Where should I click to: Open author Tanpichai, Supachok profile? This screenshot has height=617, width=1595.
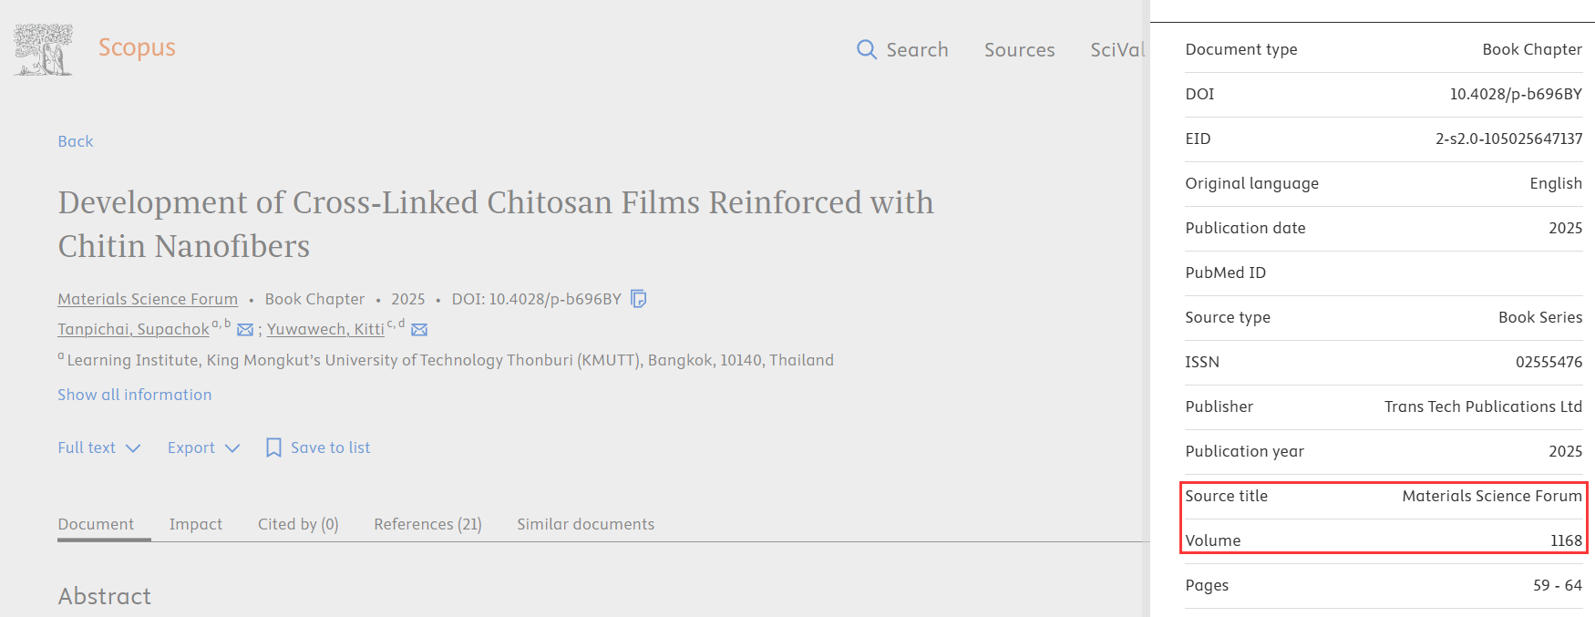click(133, 329)
